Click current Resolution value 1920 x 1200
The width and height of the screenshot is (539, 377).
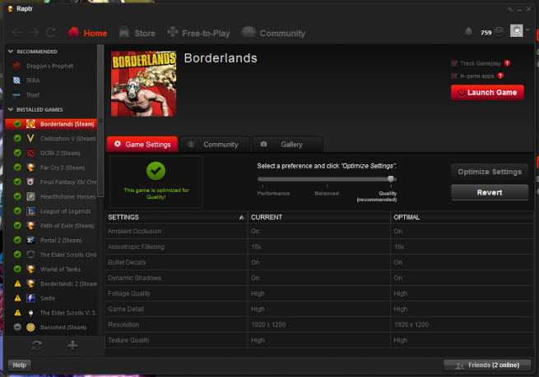(268, 324)
